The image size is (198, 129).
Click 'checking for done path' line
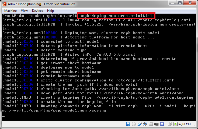click(x=110, y=89)
